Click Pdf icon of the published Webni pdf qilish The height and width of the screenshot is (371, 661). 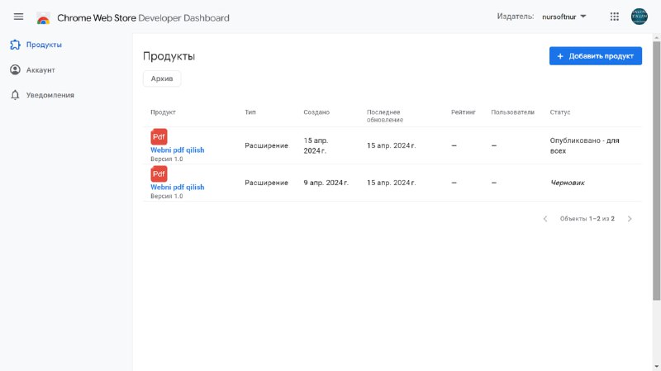tap(159, 136)
